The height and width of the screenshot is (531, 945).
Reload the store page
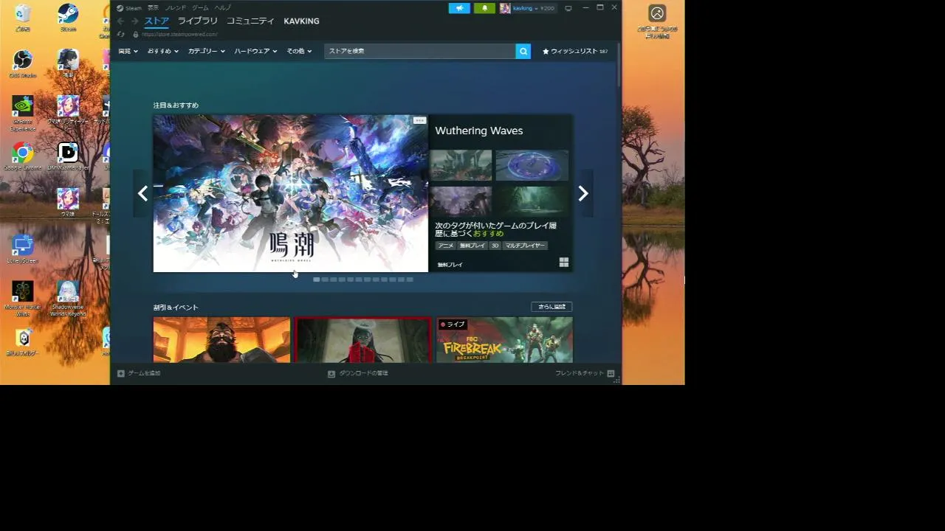tap(121, 34)
